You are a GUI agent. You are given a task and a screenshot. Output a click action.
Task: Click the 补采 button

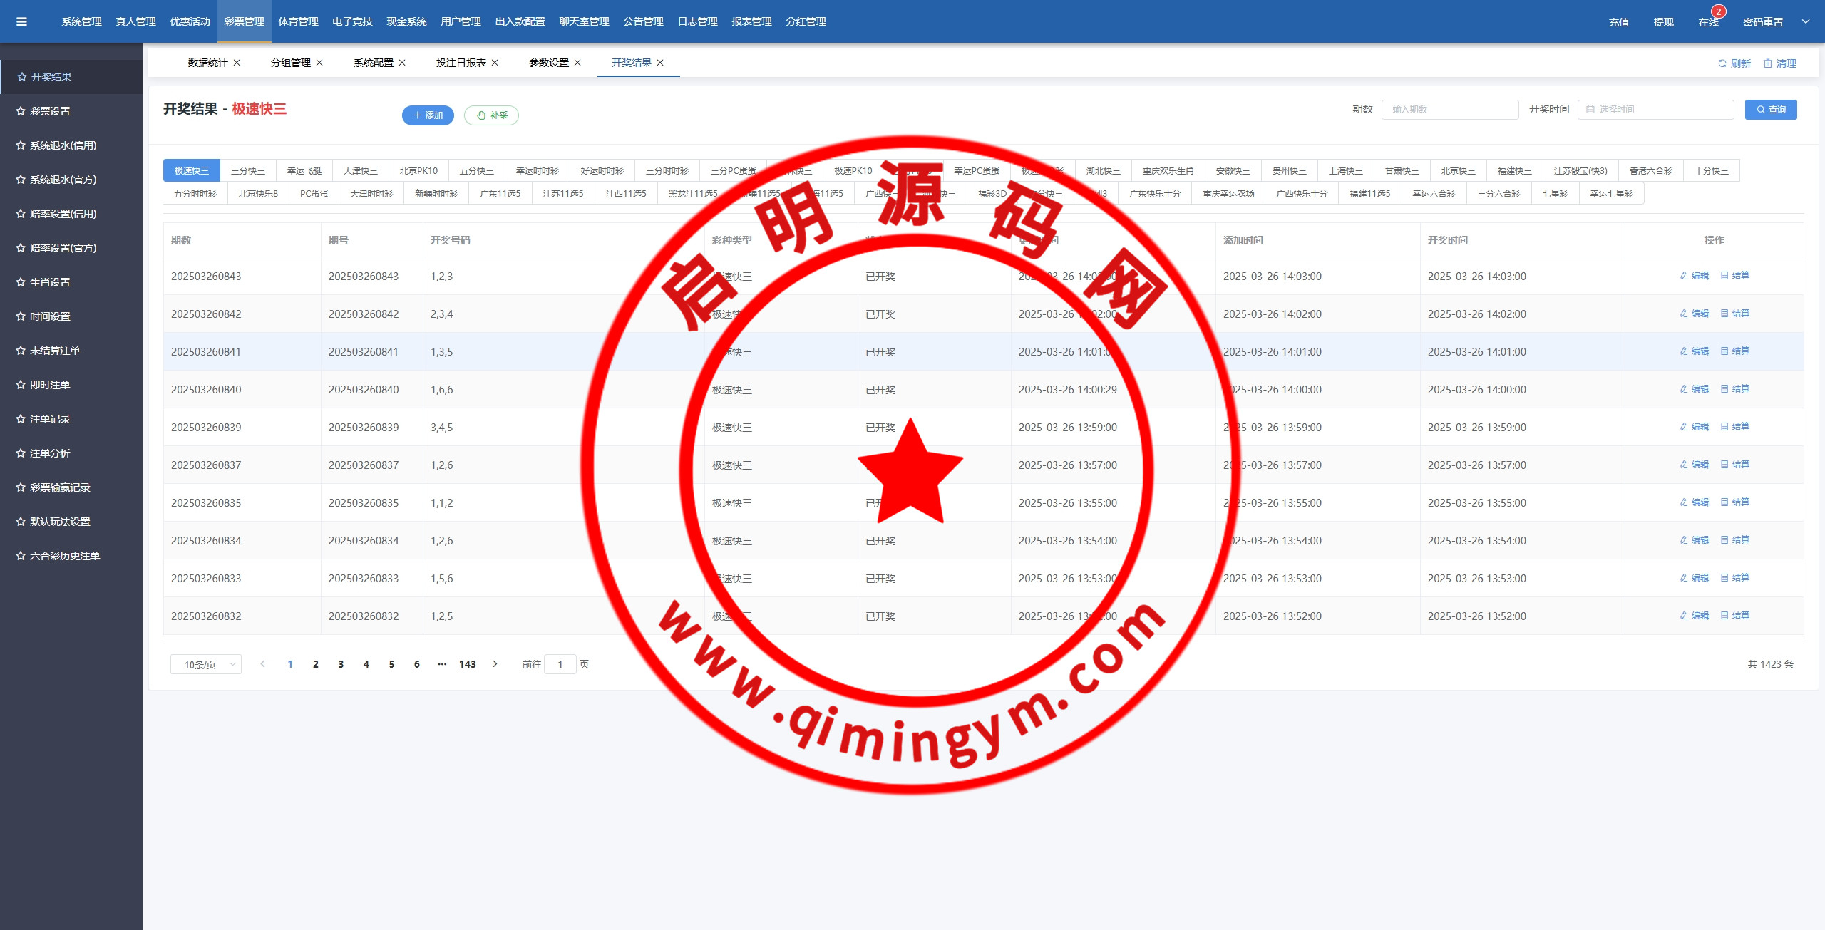click(491, 115)
